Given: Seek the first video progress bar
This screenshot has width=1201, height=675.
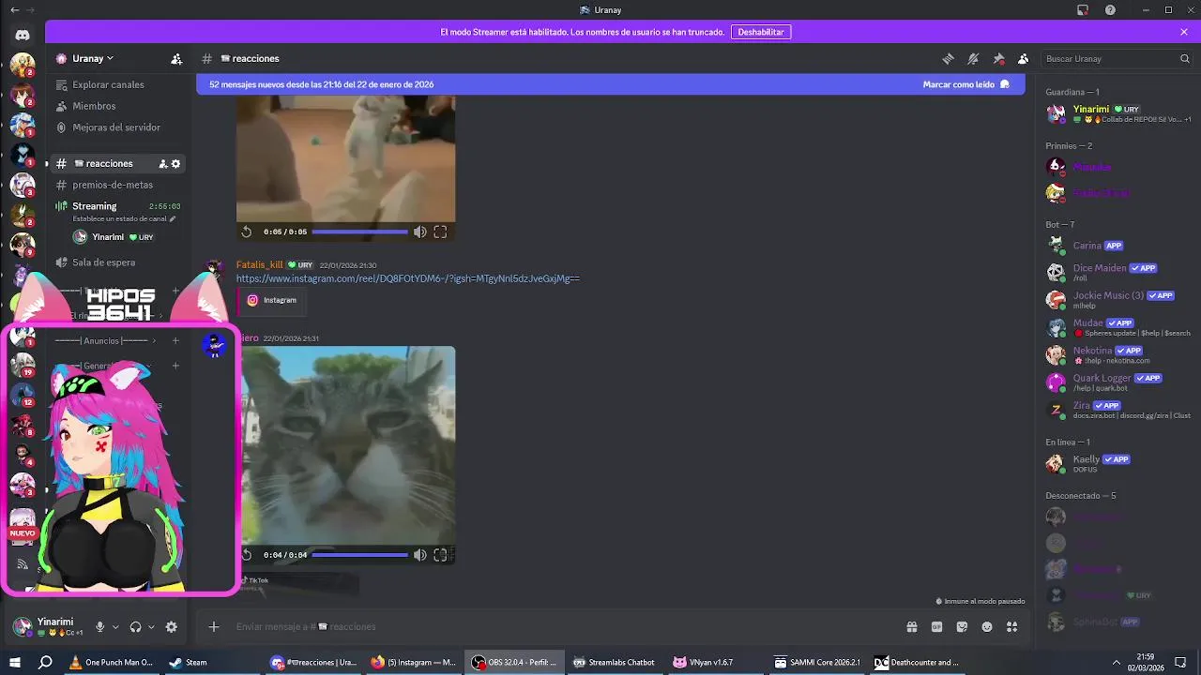Looking at the screenshot, I should click(x=360, y=232).
